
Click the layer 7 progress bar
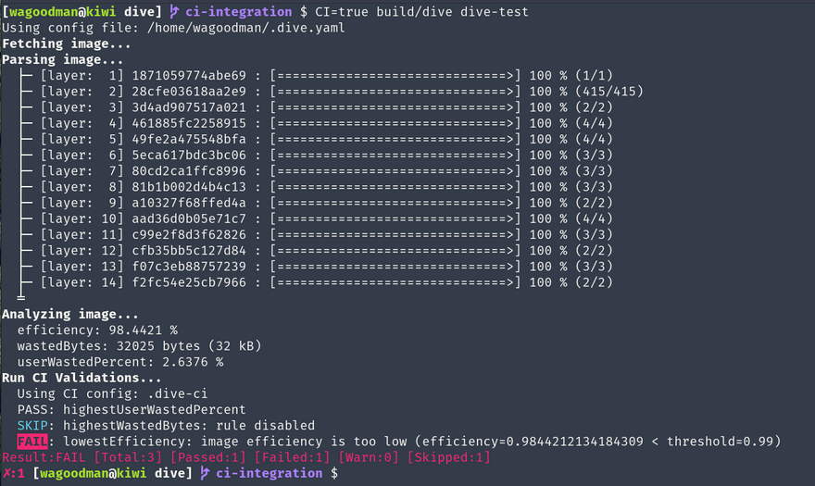[x=393, y=170]
